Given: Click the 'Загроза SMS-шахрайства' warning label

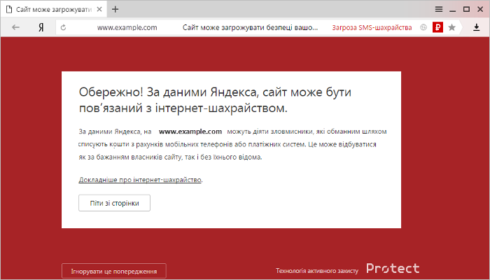Looking at the screenshot, I should [372, 27].
